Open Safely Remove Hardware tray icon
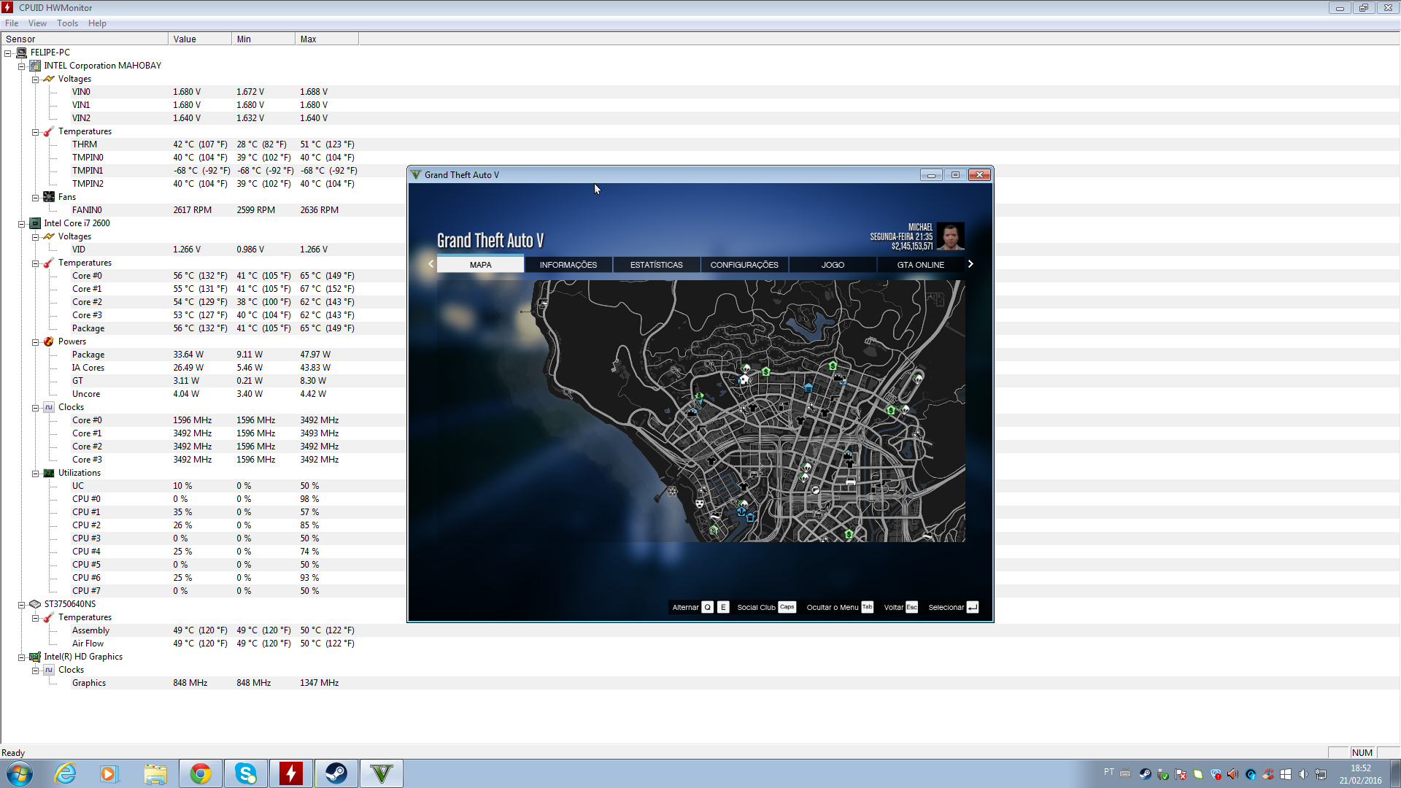This screenshot has width=1401, height=788. tap(1163, 774)
